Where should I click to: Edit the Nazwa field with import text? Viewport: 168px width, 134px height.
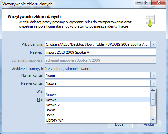click(x=101, y=52)
